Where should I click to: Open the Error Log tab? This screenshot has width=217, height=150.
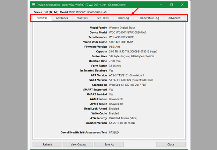coord(123,18)
